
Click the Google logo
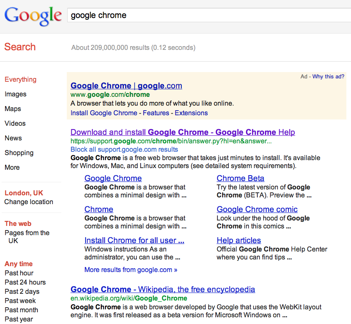(x=33, y=16)
